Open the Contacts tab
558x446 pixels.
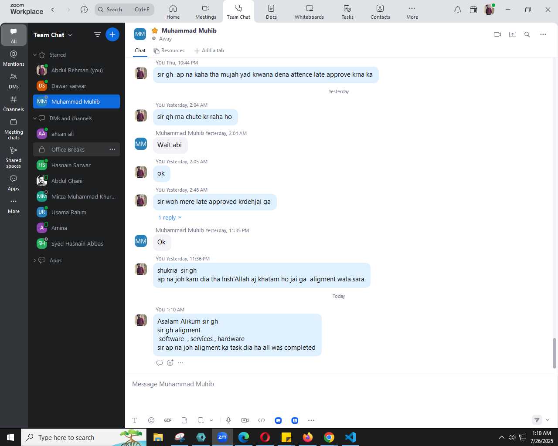(380, 12)
